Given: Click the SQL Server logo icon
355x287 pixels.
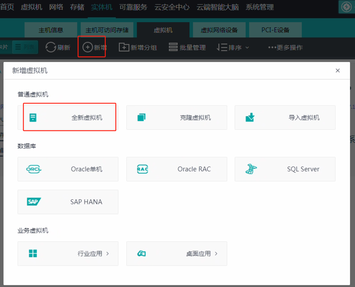Looking at the screenshot, I should [251, 169].
